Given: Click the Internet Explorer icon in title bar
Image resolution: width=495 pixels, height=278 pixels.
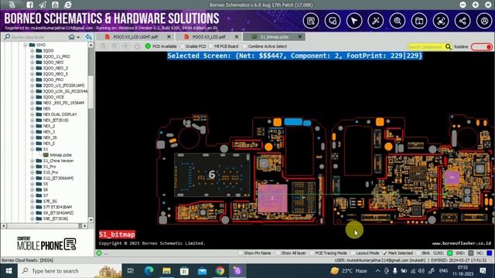Looking at the screenshot, I should (67, 5).
